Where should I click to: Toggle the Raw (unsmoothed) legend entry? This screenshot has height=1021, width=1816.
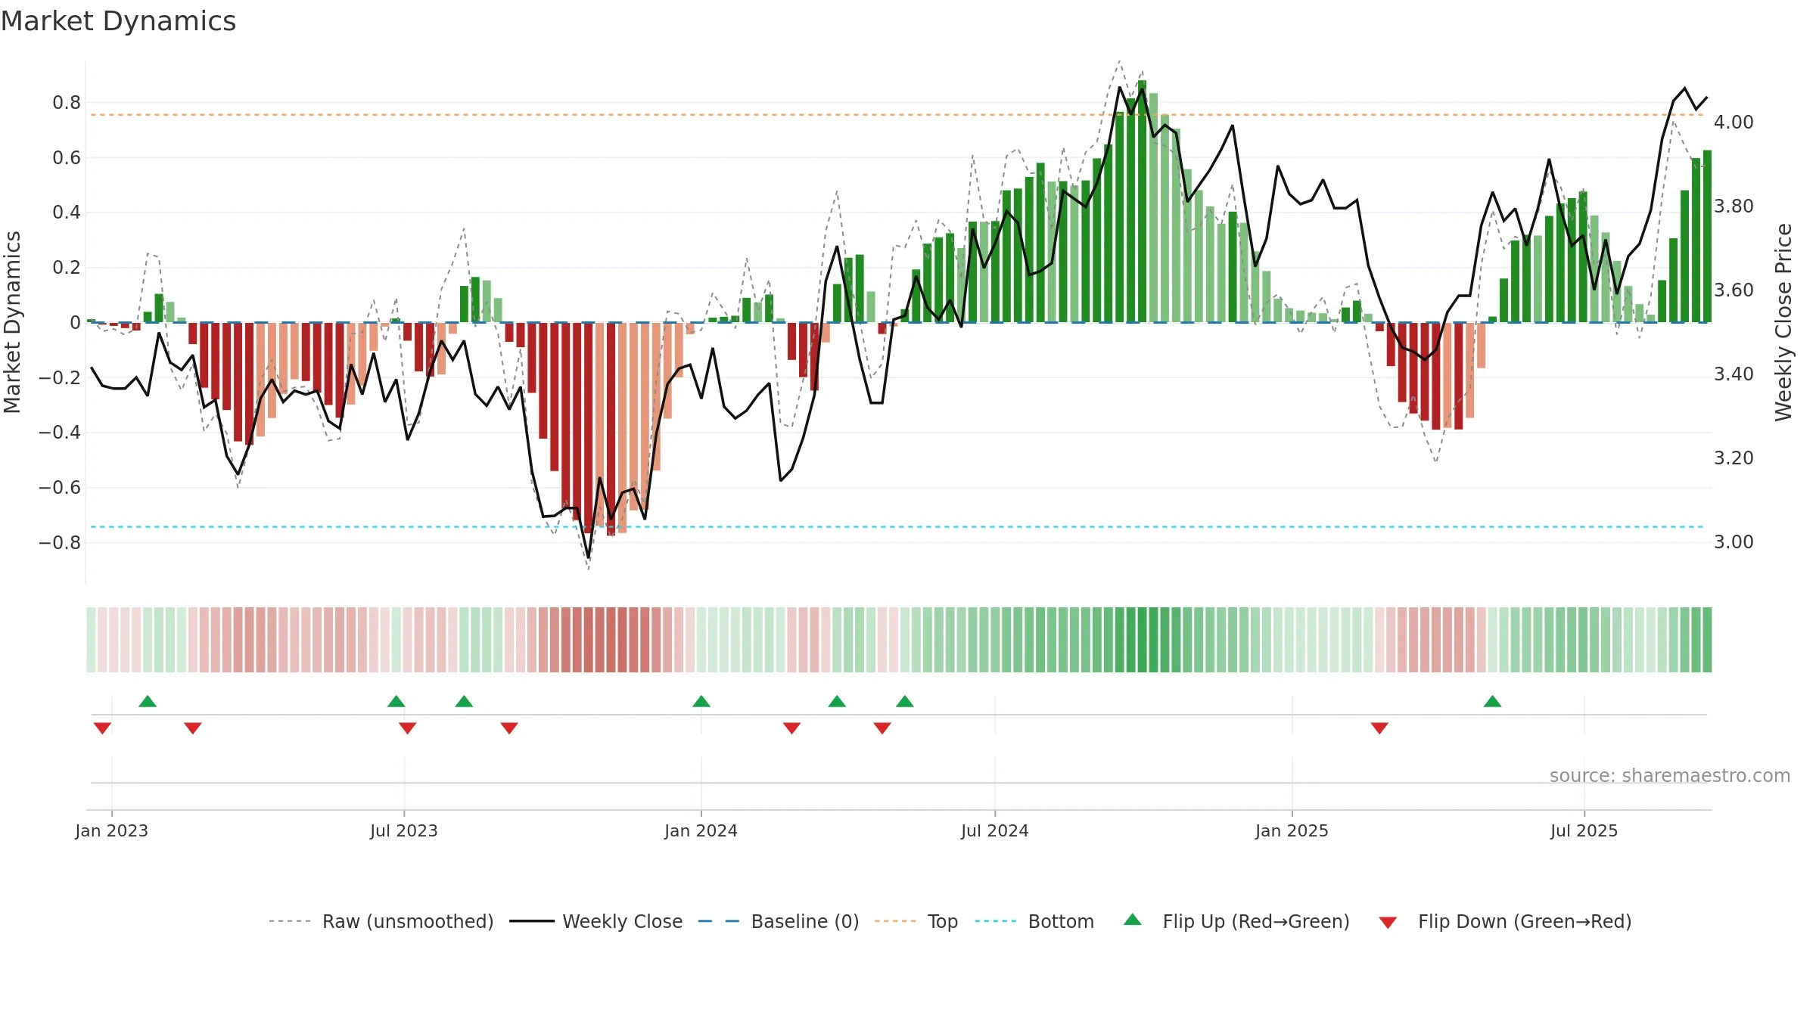[x=381, y=921]
